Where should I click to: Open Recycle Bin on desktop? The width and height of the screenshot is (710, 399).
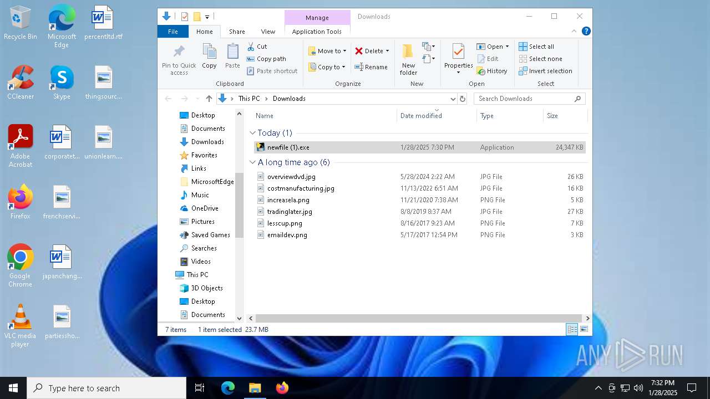(21, 23)
